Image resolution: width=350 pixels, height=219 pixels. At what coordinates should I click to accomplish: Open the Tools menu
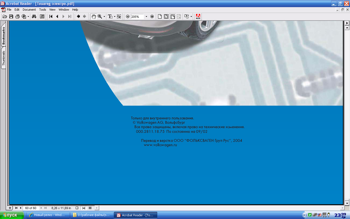[43, 10]
